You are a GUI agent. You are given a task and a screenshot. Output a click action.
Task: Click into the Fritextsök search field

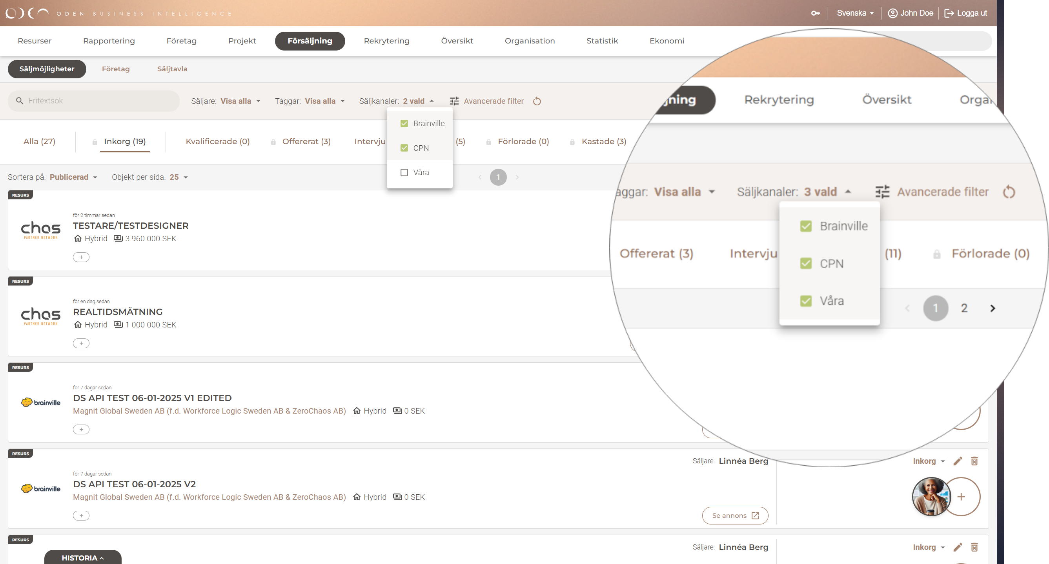point(94,101)
